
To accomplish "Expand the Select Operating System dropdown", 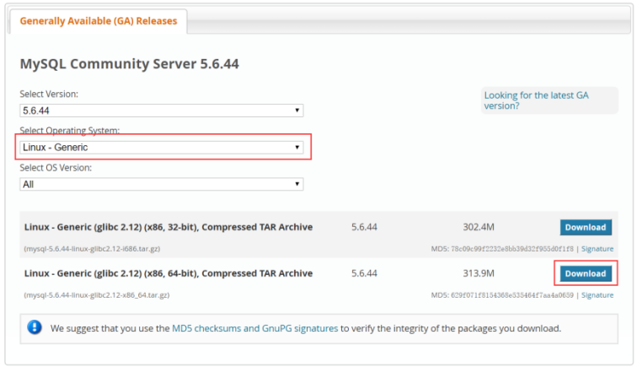I will click(161, 148).
